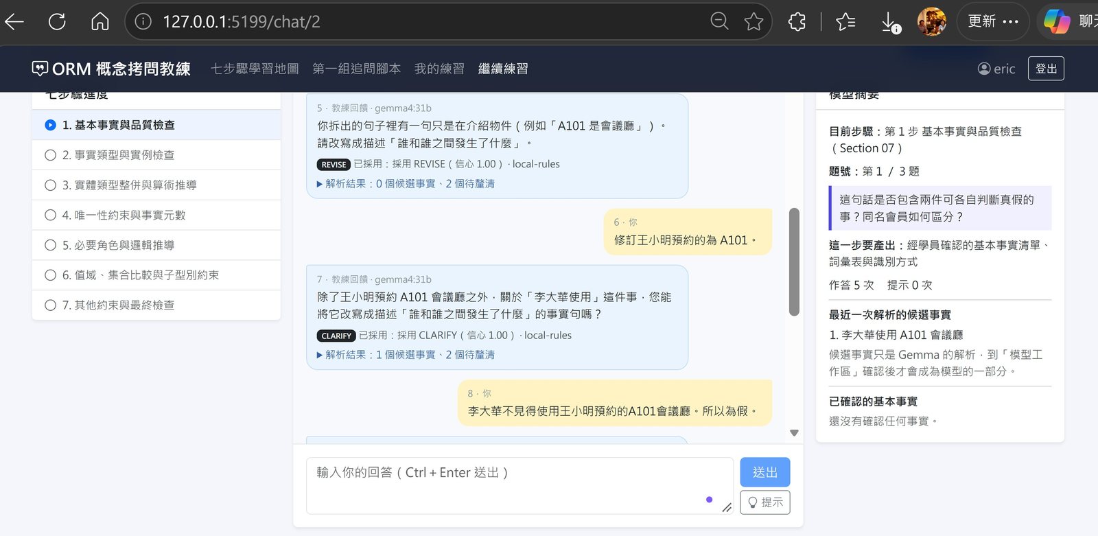Open the browser profile avatar
Image resolution: width=1098 pixels, height=536 pixels.
click(931, 22)
